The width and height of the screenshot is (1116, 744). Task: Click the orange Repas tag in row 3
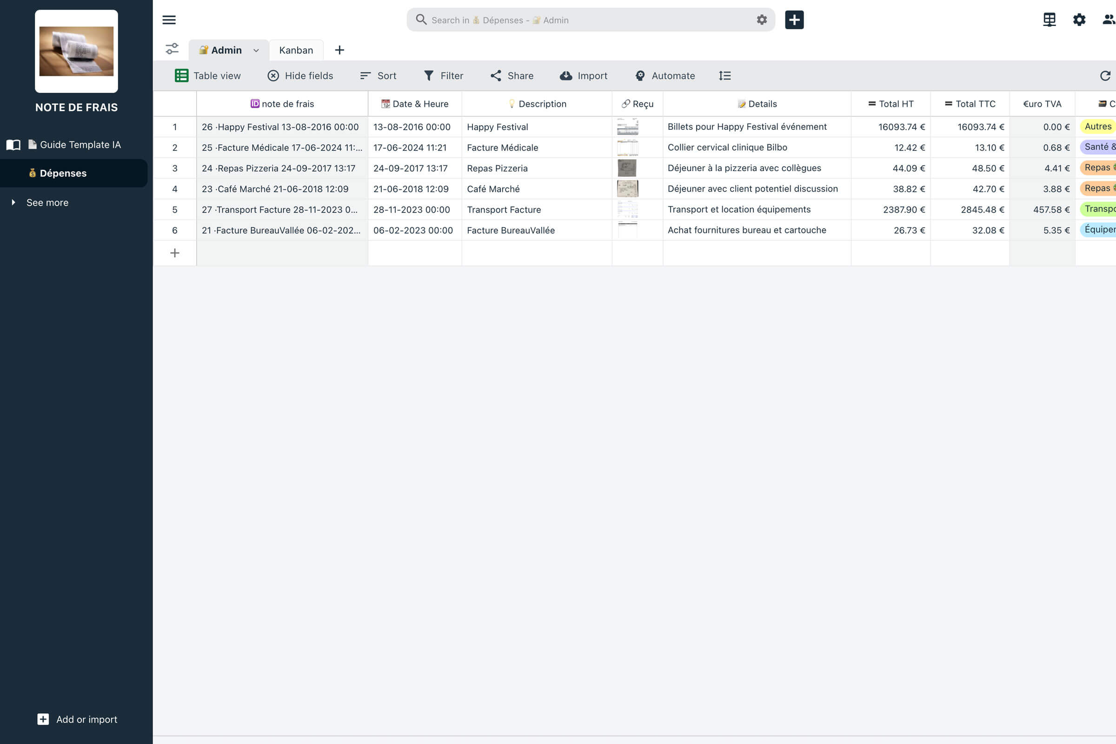coord(1097,168)
